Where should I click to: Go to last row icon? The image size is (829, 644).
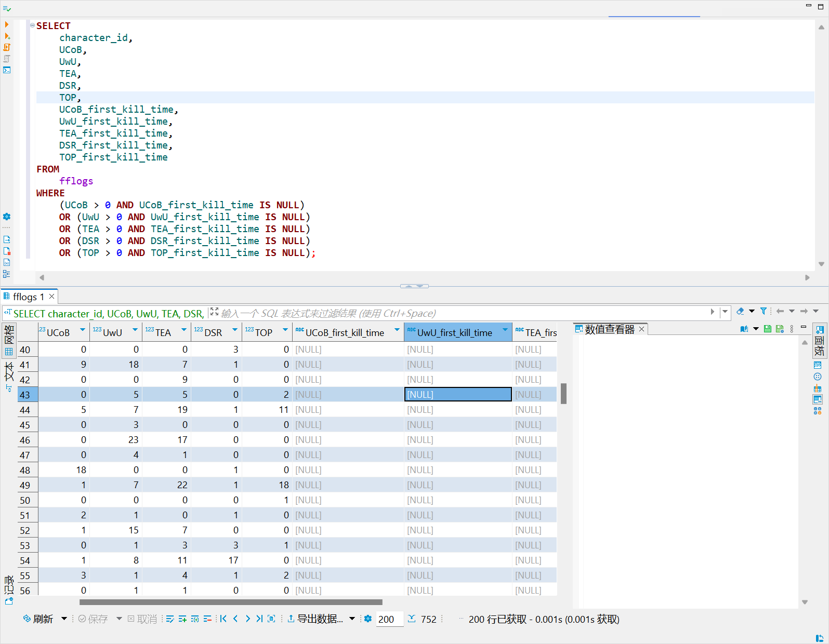(259, 619)
